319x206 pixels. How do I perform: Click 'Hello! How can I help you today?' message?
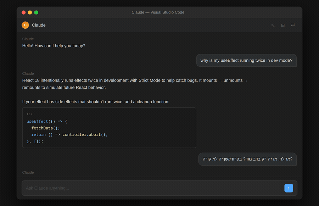point(54,46)
